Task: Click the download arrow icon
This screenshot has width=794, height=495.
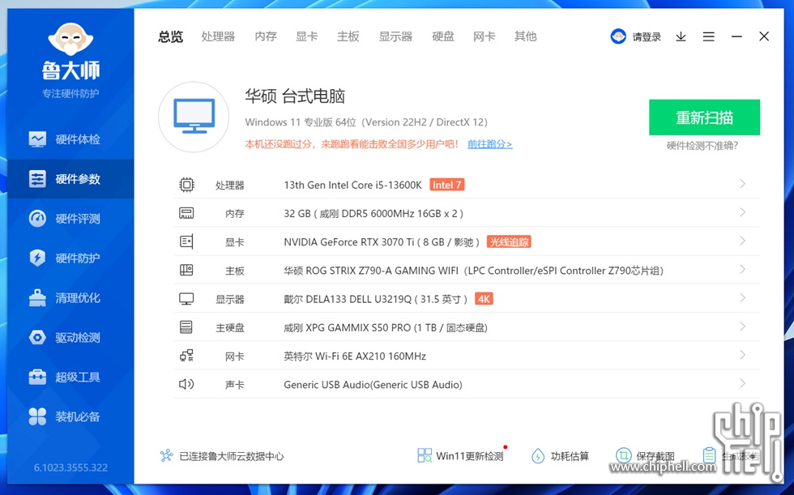Action: 681,36
